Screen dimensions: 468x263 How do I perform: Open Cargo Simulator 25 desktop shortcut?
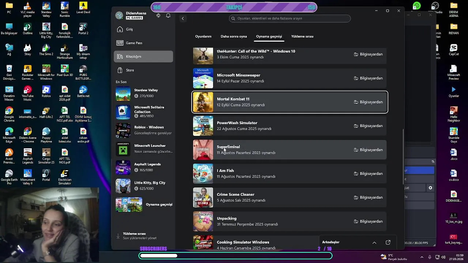pos(46,157)
